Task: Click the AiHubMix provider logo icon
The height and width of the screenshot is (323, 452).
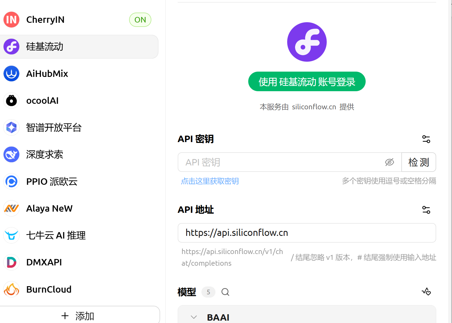Action: [11, 73]
